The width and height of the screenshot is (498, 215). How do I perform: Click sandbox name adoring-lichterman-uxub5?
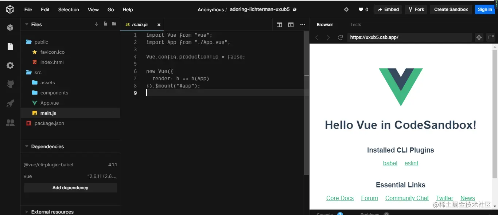[260, 9]
